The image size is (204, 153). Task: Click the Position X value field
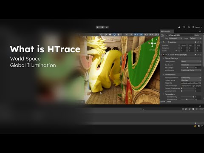click(x=183, y=45)
